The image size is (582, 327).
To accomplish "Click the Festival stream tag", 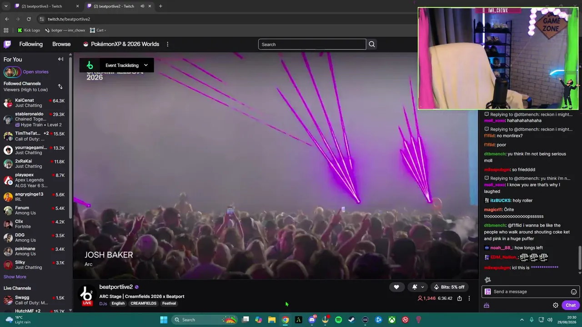I will pyautogui.click(x=169, y=303).
